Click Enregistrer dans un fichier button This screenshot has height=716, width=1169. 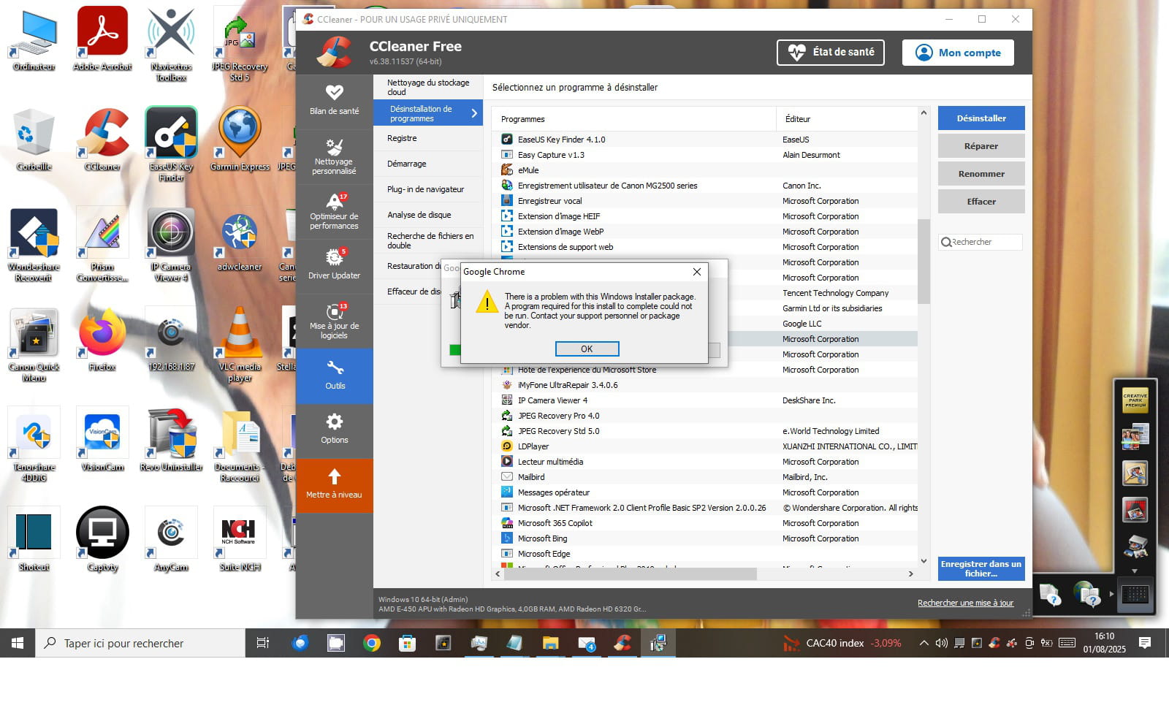[981, 568]
